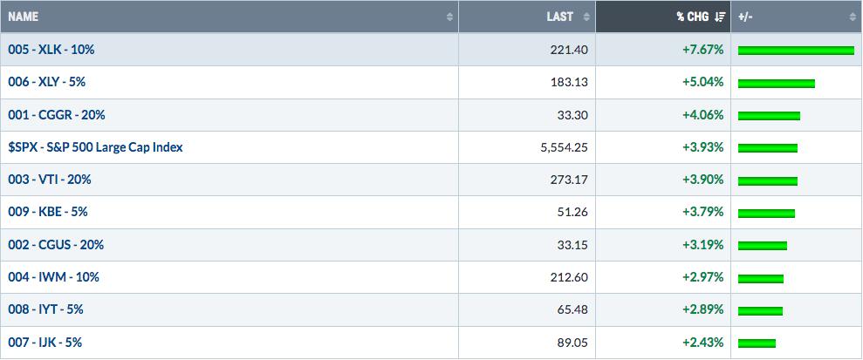Screen dimensions: 863x360
Task: Open the 005 - XLK - 10% link
Action: [51, 50]
